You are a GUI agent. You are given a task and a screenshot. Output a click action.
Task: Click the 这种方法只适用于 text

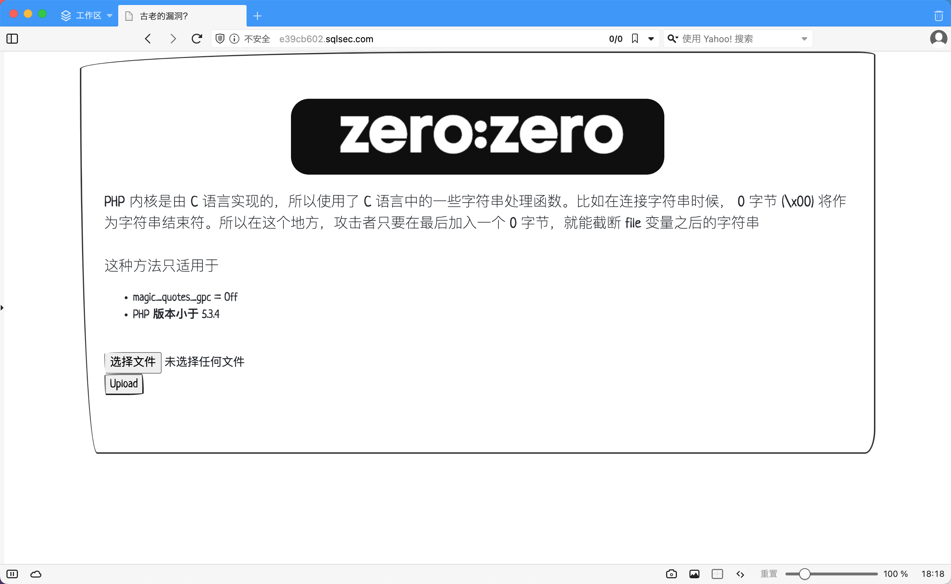click(x=162, y=266)
